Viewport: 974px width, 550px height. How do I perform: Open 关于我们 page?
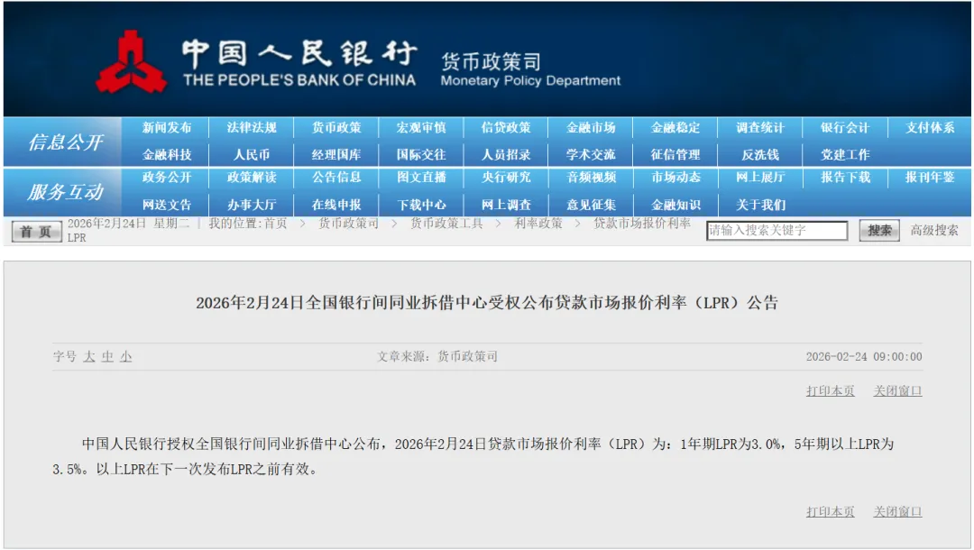coord(760,205)
